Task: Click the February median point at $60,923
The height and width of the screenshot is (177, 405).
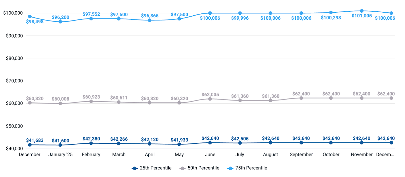Action: [x=91, y=102]
